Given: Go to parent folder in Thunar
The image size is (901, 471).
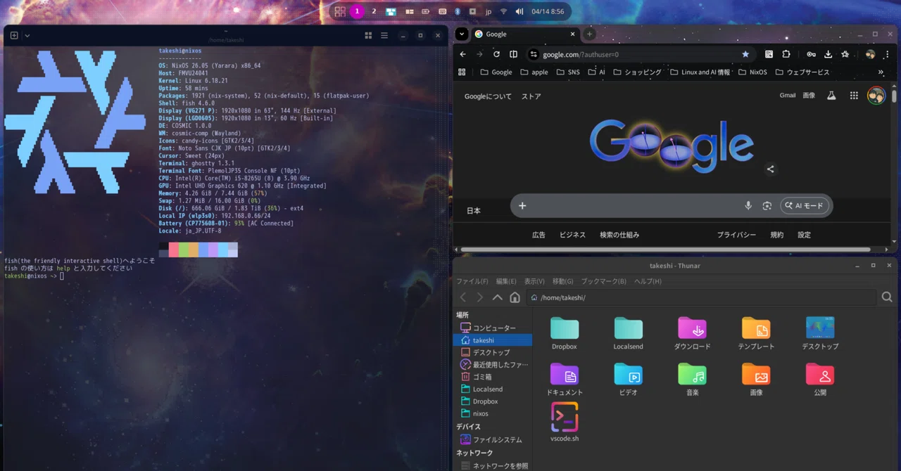Looking at the screenshot, I should point(498,297).
